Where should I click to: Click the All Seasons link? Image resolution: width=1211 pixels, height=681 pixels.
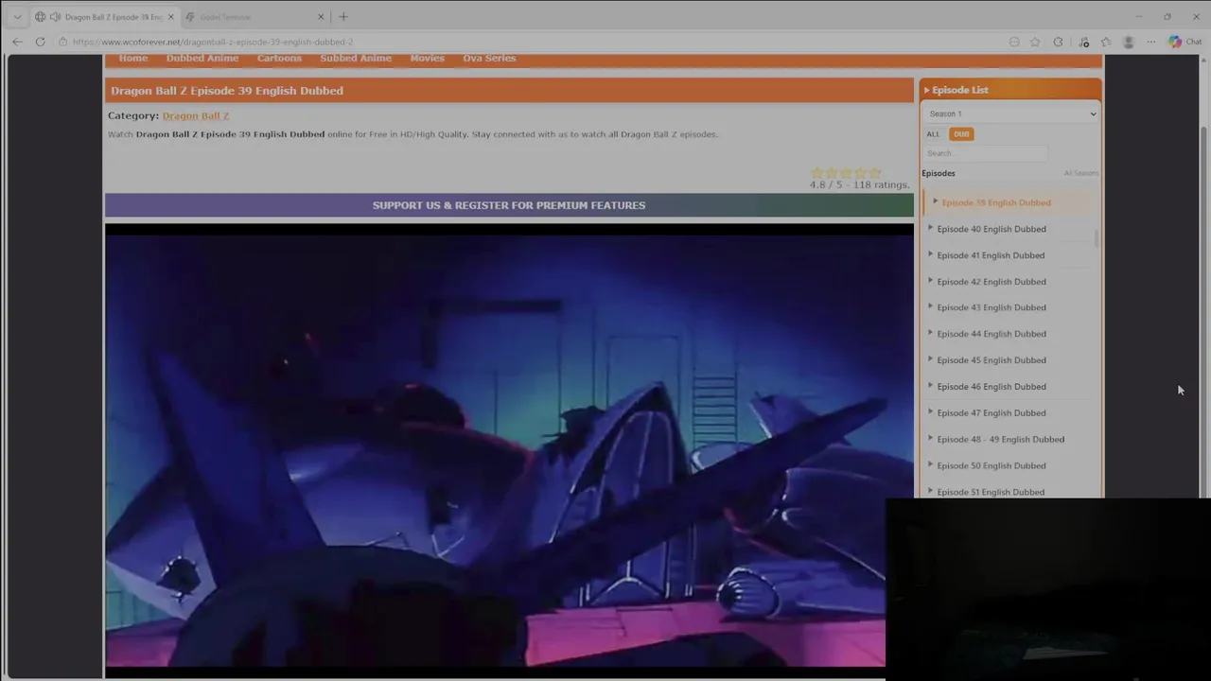(x=1080, y=173)
